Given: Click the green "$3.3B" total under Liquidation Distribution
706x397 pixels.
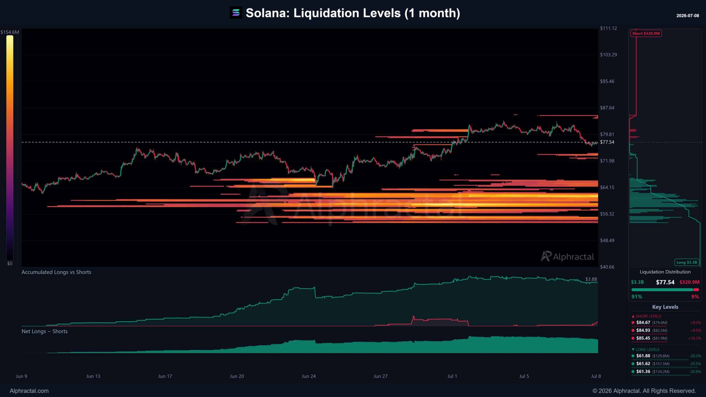Looking at the screenshot, I should click(637, 282).
